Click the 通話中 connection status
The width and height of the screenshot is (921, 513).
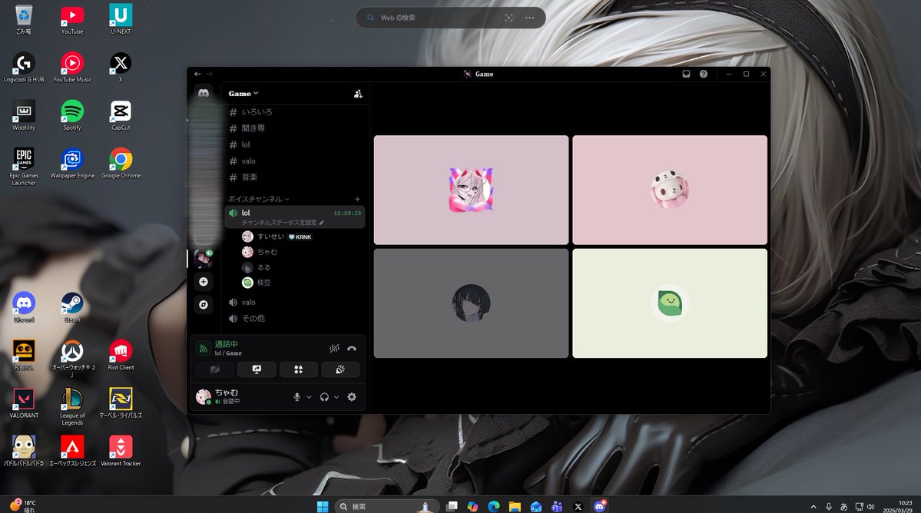[226, 344]
